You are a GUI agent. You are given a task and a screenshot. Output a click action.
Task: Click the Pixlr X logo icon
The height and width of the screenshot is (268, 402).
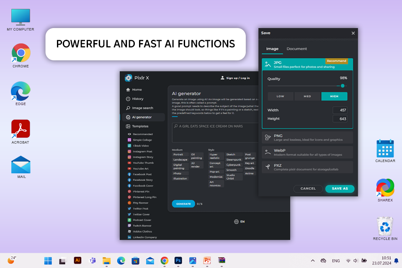pos(128,78)
